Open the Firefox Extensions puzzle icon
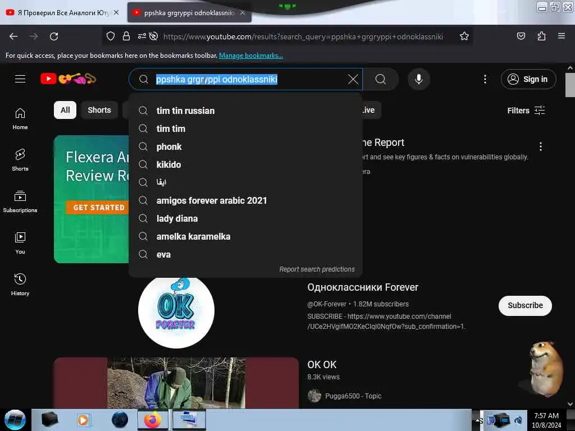575x431 pixels. (541, 36)
